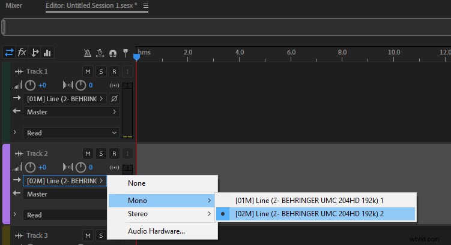Choose None in the input menu
Screen dimensions: 451x245
point(163,183)
